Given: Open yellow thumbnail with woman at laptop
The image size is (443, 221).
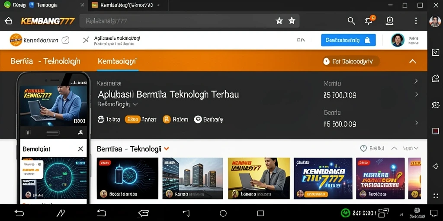Looking at the screenshot, I should tap(259, 178).
